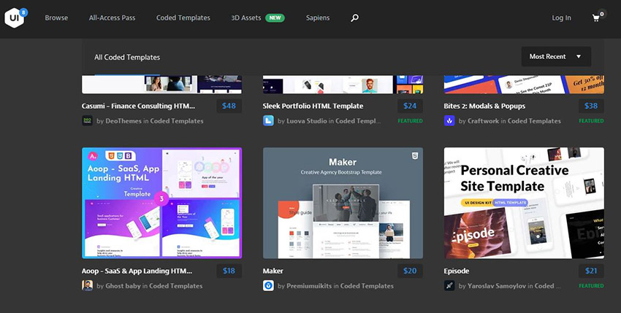Click the $20 price for Maker
Image resolution: width=621 pixels, height=313 pixels.
click(410, 271)
